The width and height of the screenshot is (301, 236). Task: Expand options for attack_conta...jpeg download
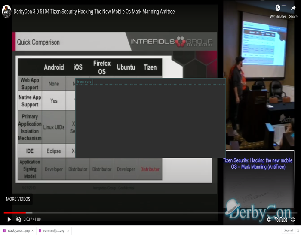32,231
